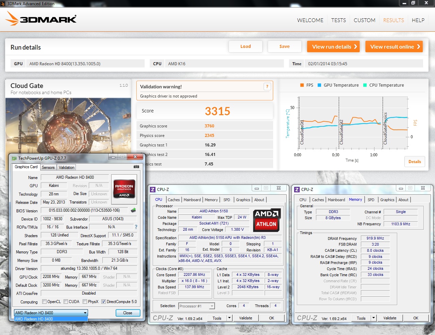Click Validate in the right CPU-Z window
435x335 pixels.
(x=390, y=318)
